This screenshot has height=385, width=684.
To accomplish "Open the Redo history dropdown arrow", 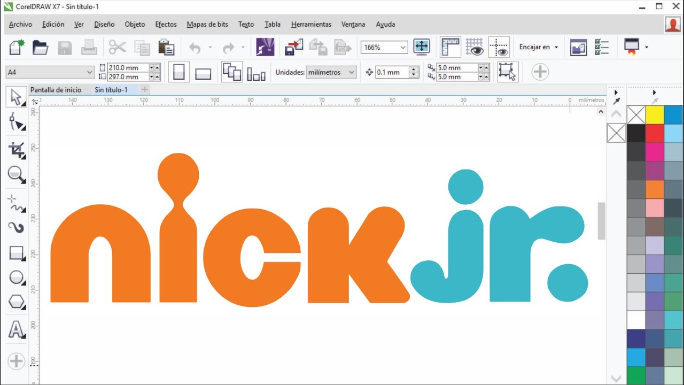I will [x=243, y=48].
